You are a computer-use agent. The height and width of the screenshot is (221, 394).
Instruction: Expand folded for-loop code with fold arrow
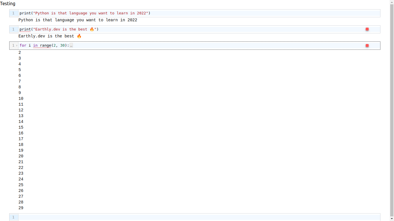click(17, 45)
